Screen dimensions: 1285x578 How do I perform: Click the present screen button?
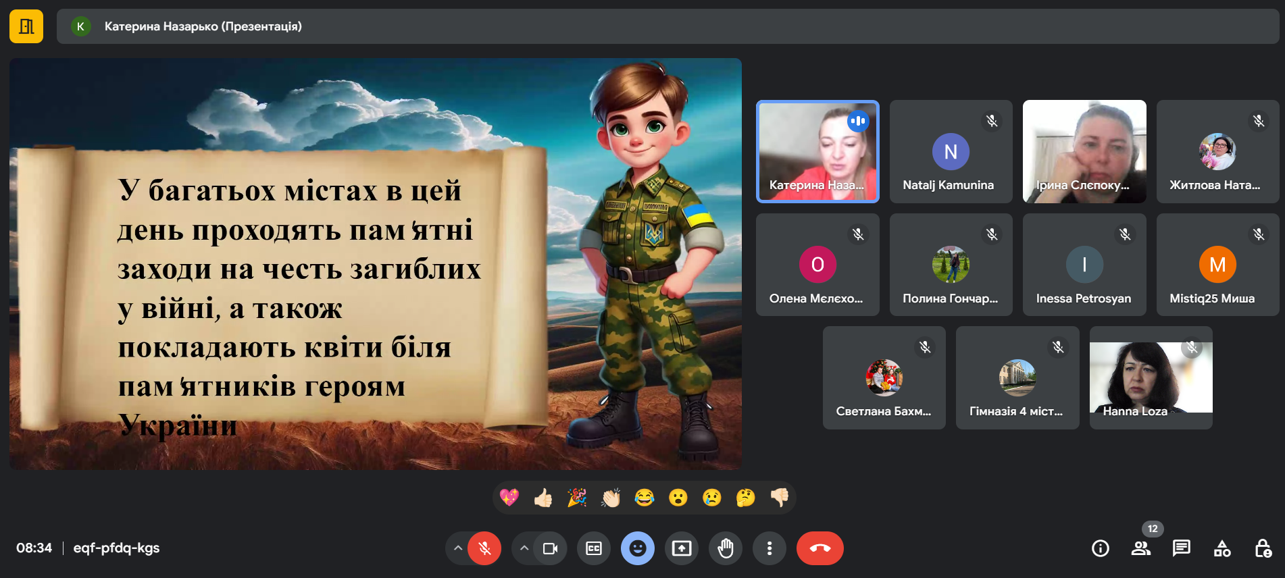point(681,548)
